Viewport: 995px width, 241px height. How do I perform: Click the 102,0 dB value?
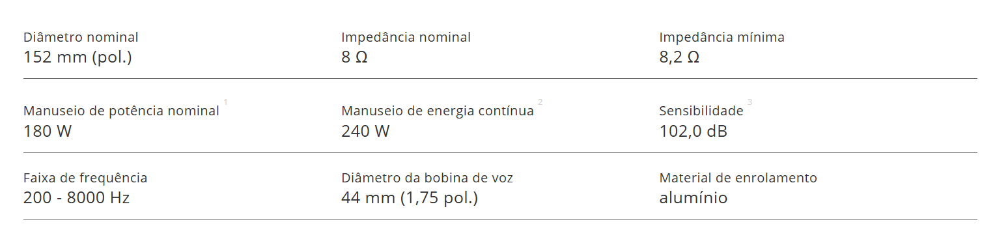tap(693, 131)
